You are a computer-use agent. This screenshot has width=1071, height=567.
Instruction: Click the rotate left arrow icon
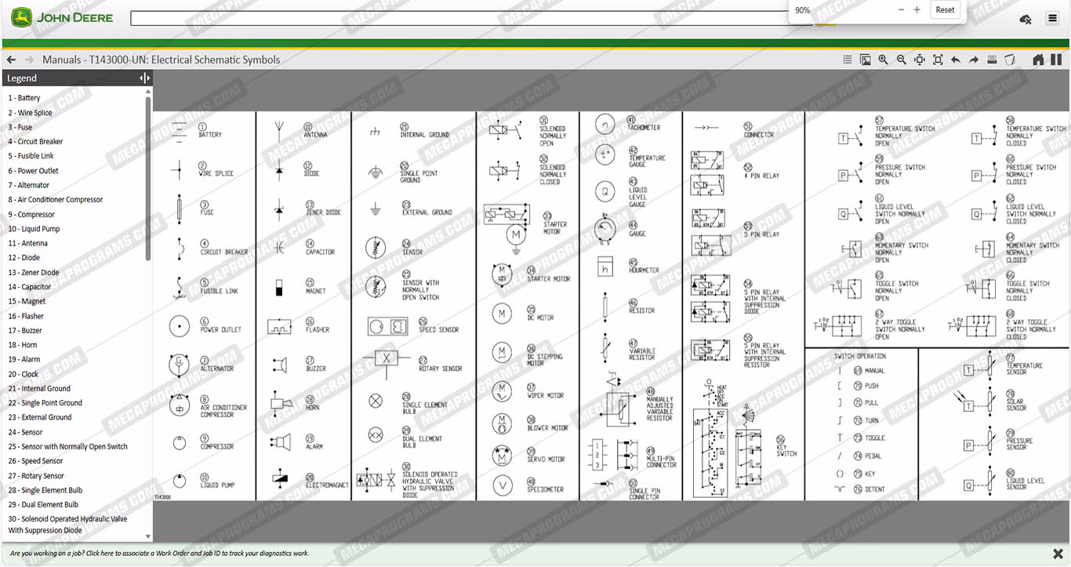pos(955,60)
